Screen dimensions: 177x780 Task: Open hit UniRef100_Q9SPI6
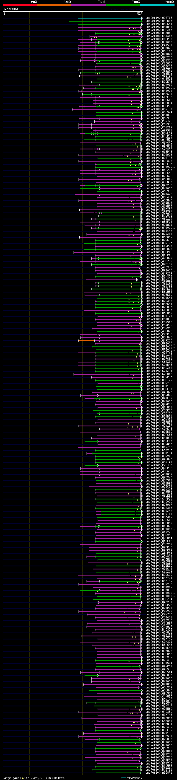[159, 252]
